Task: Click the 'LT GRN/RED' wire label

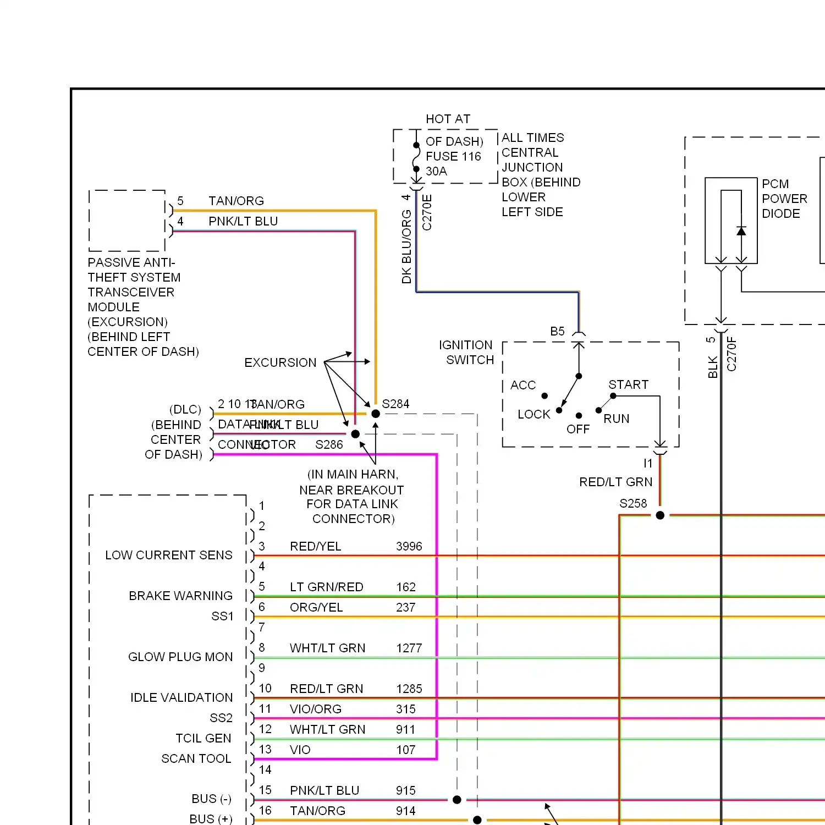Action: [326, 587]
